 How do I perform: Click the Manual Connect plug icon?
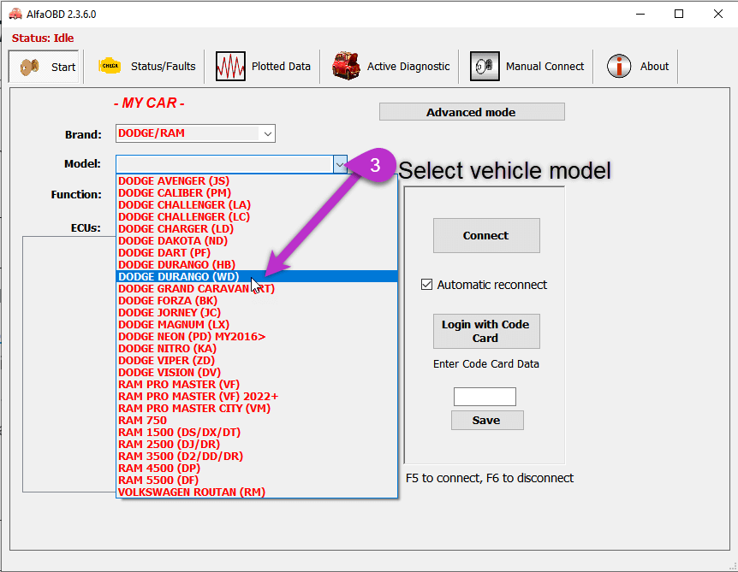(x=485, y=67)
